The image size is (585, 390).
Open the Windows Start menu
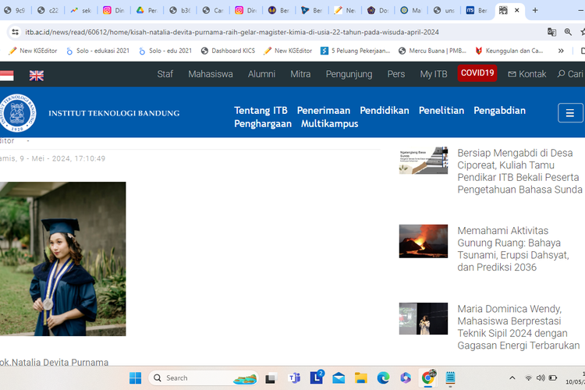[x=134, y=378]
